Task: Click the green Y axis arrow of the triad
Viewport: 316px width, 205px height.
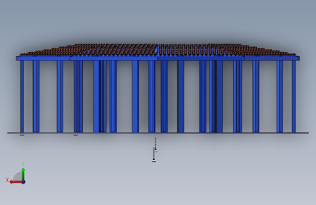Action: [23, 174]
